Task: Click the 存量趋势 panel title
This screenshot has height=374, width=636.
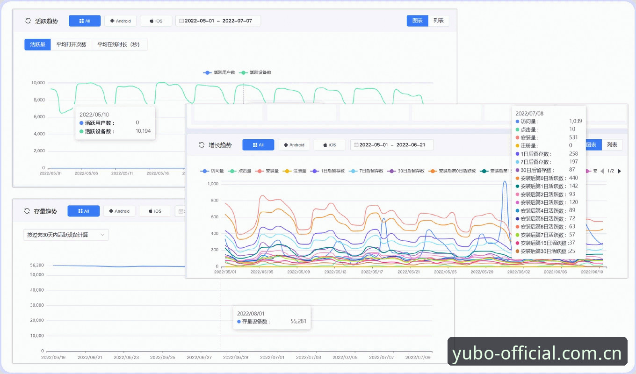Action: pos(45,211)
